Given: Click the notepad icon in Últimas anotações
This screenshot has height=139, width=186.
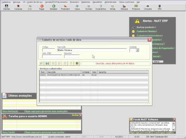Looking at the screenshot, I should (x=5, y=96).
